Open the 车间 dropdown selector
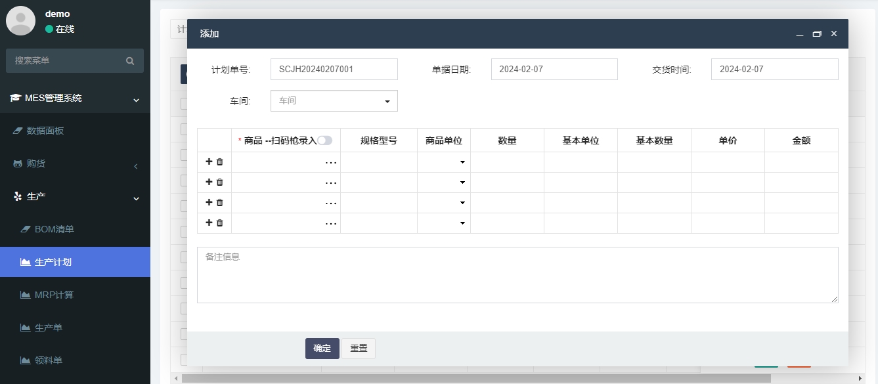878x384 pixels. pos(334,101)
